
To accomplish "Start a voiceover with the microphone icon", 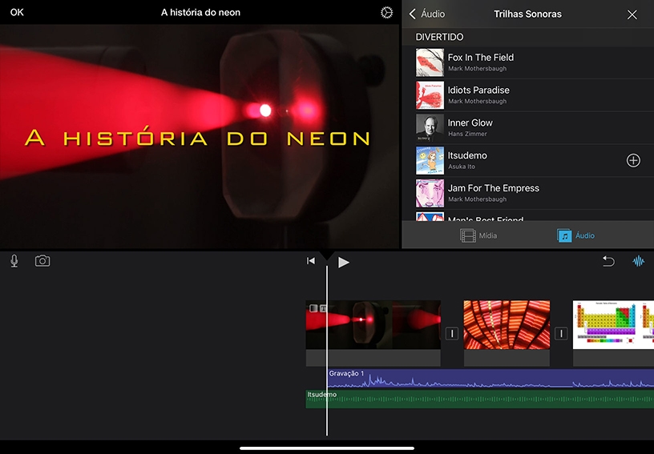I will (x=14, y=261).
